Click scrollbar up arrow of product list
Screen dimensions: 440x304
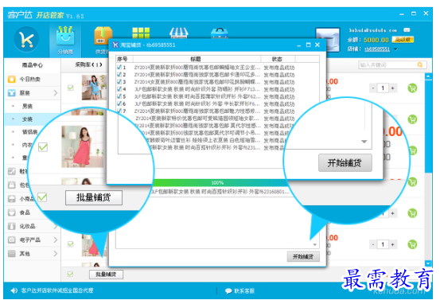pos(428,76)
